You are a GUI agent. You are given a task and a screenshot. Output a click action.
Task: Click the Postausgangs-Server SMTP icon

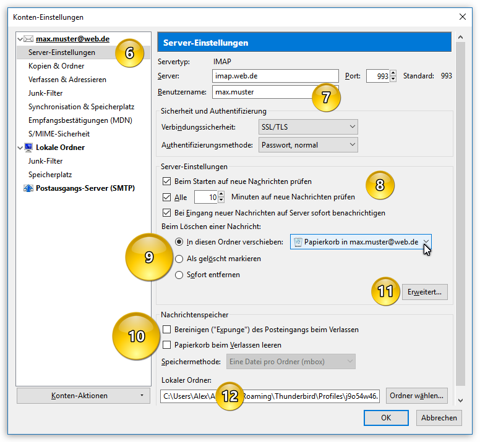[28, 188]
